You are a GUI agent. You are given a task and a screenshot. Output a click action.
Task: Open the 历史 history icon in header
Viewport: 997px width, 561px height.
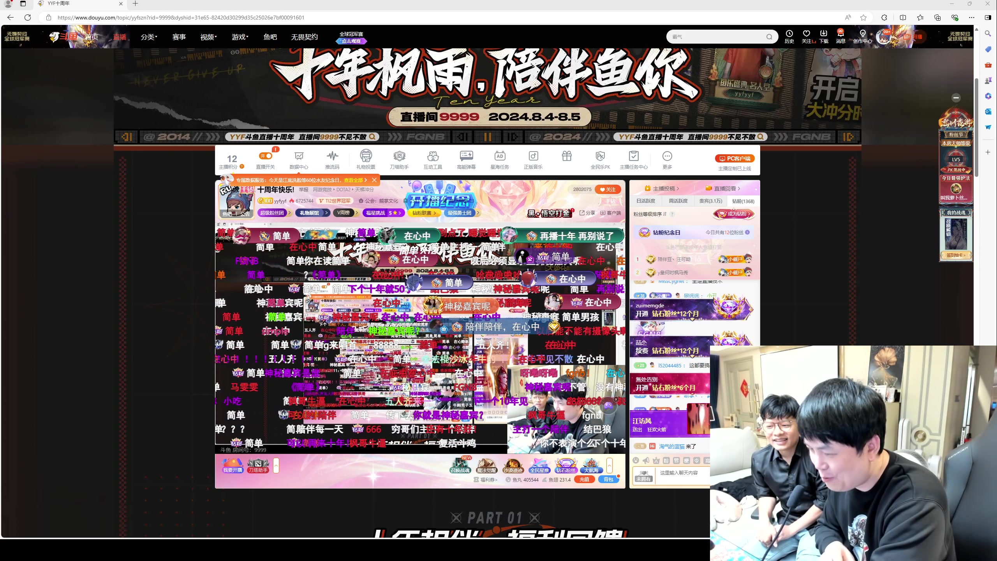coord(789,37)
